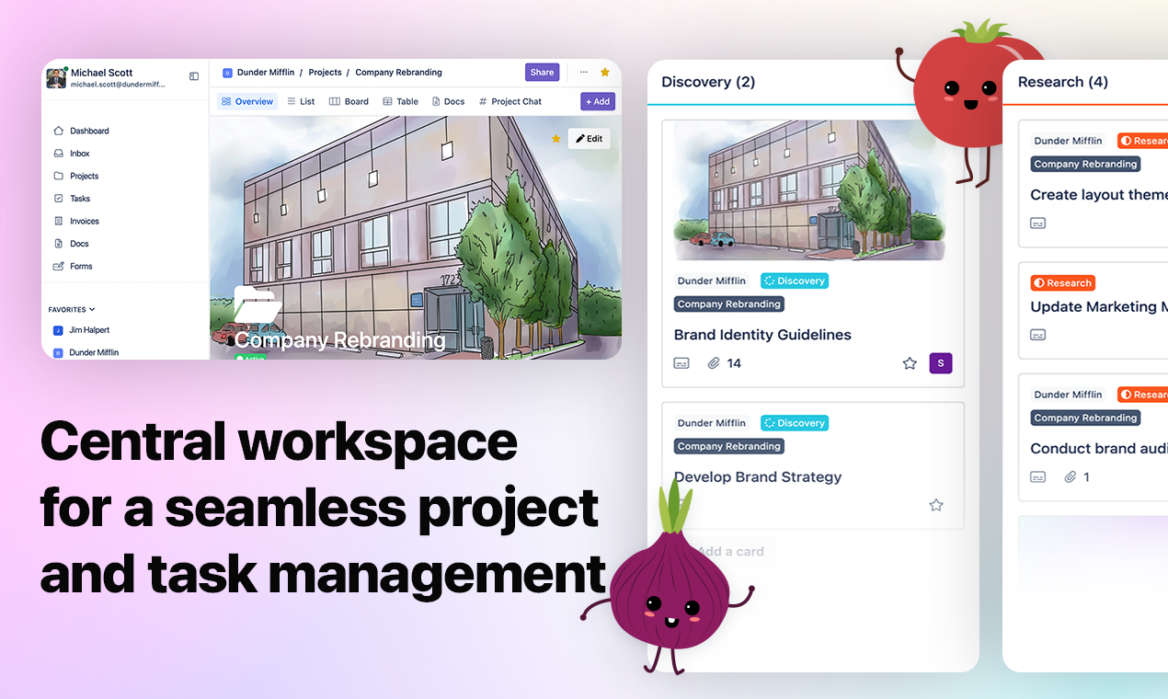Click the Research (4) column header
Screen dimensions: 1168x699
click(1063, 82)
